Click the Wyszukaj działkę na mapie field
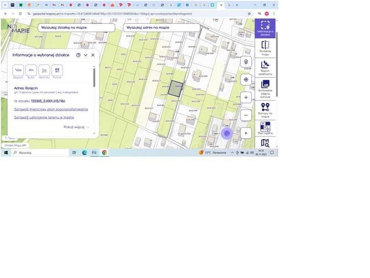This screenshot has height=278, width=370. pyautogui.click(x=76, y=27)
